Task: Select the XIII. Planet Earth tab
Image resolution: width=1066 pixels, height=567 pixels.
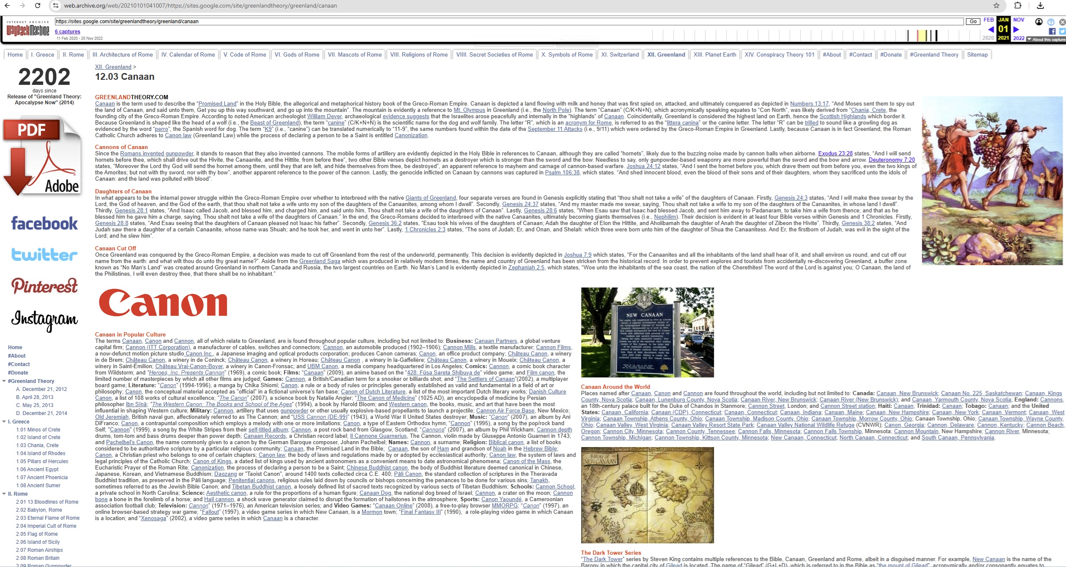Action: tap(714, 54)
